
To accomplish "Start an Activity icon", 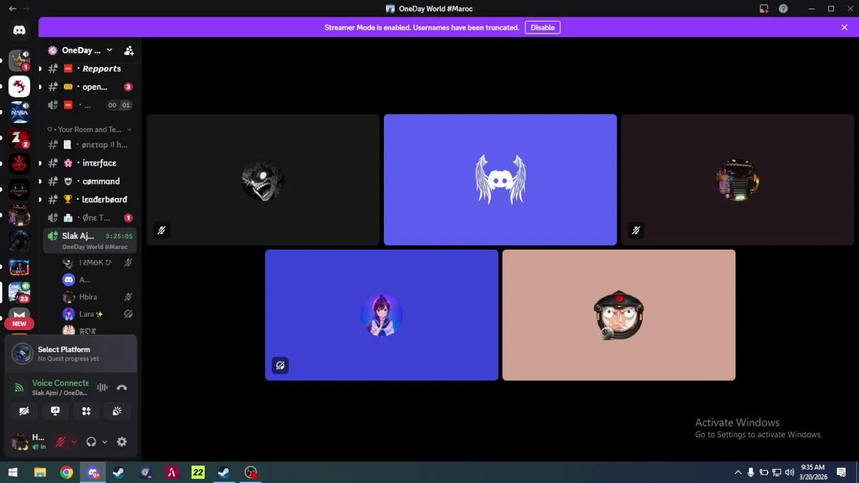I will [x=86, y=411].
